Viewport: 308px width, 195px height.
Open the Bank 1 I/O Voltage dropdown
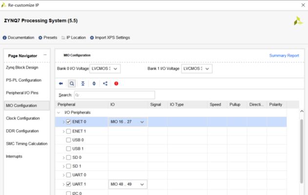tap(197, 69)
